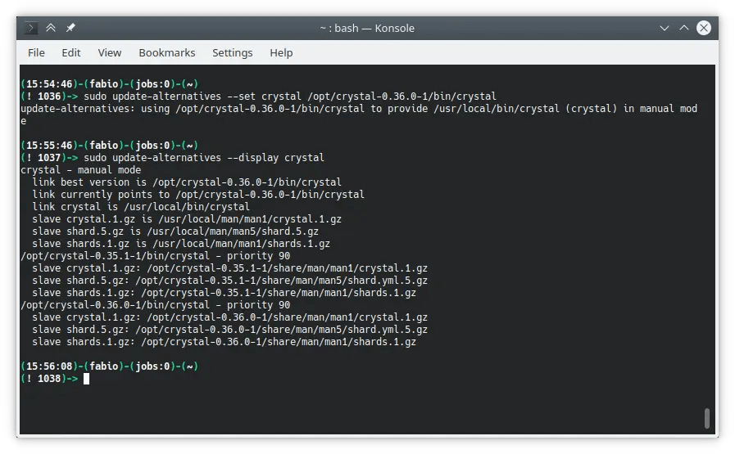Click the '~ : bash — Konsole' window title
Viewport: 735px width, 454px height.
pyautogui.click(x=367, y=28)
